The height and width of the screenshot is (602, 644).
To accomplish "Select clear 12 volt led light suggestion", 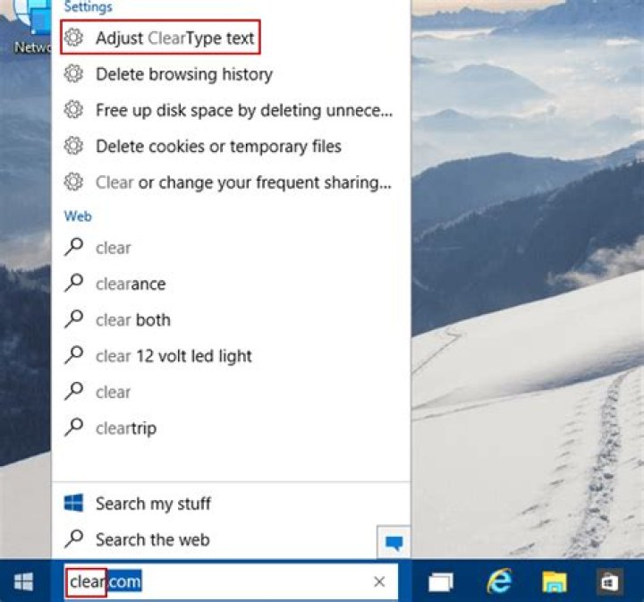I will tap(231, 356).
